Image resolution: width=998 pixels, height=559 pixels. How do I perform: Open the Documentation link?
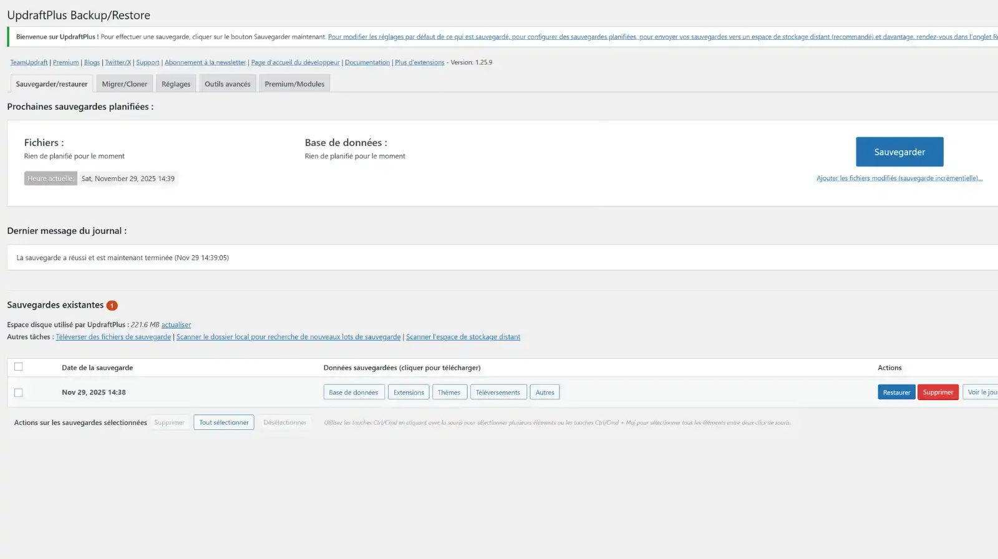367,62
